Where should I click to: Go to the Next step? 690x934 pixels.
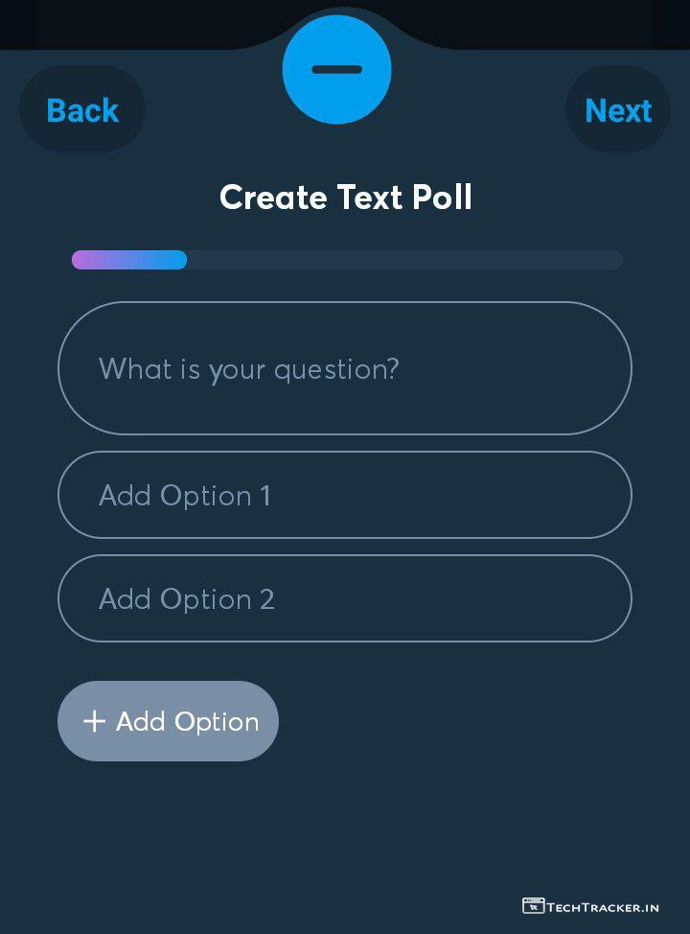click(x=618, y=110)
